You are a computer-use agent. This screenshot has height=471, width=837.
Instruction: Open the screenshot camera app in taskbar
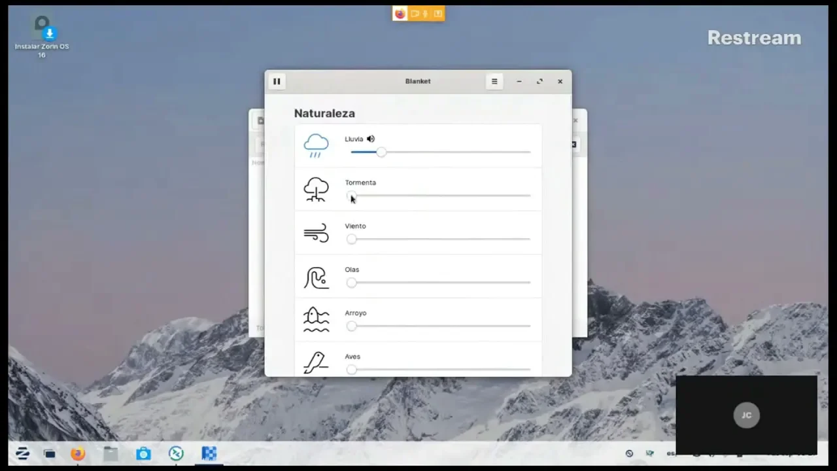point(143,453)
